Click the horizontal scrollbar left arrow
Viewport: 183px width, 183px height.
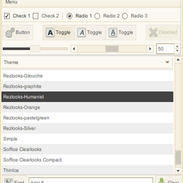click(x=74, y=49)
